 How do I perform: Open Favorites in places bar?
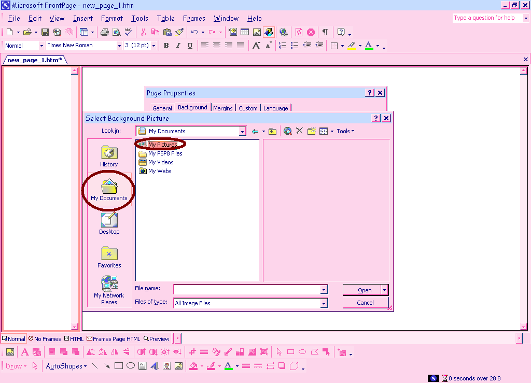(109, 257)
